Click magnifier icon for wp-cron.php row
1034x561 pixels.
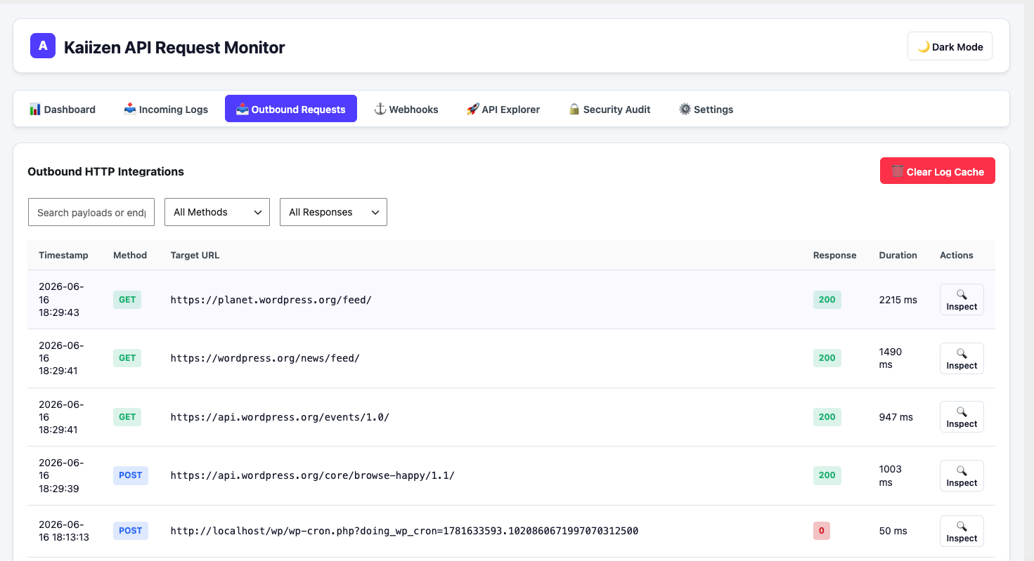pyautogui.click(x=962, y=526)
